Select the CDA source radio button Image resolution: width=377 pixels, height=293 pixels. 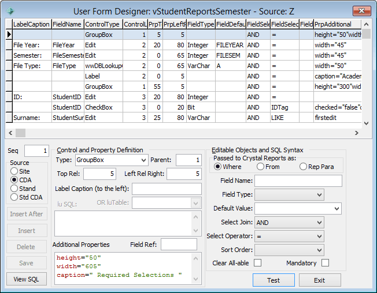point(14,180)
